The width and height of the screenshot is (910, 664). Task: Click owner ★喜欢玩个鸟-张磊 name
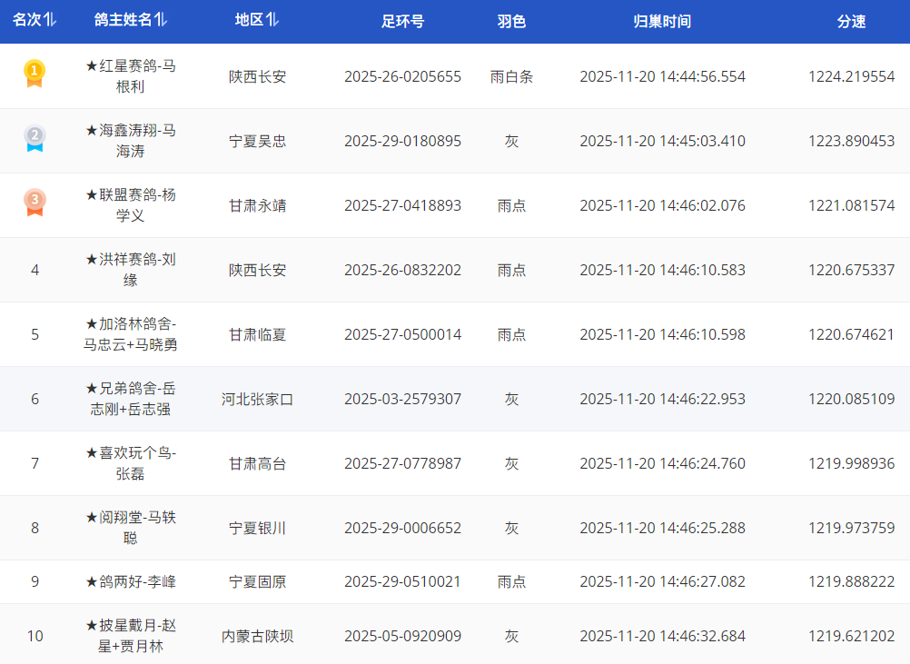pos(130,463)
